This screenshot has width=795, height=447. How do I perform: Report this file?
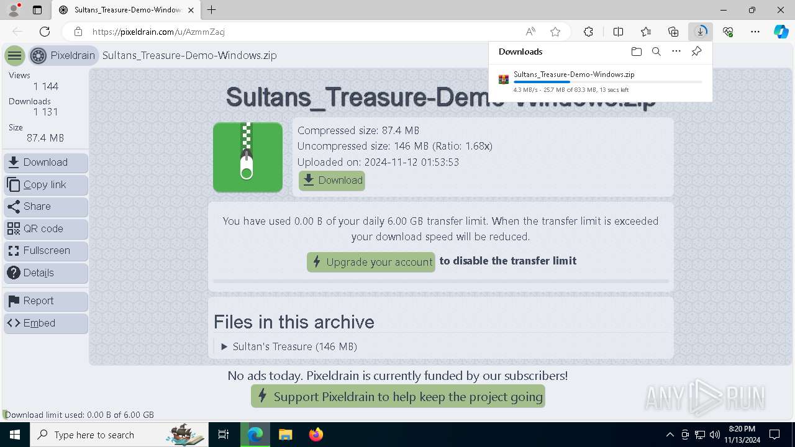(46, 301)
